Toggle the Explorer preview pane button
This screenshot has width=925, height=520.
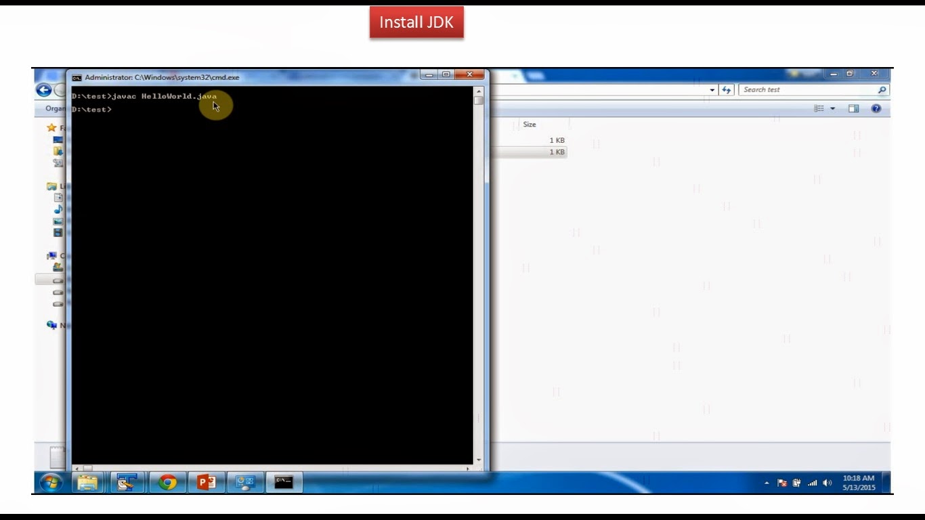coord(854,108)
